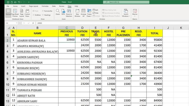Switch to the Insert tab
Screen dimensions: 189x106
click(x=23, y=6)
